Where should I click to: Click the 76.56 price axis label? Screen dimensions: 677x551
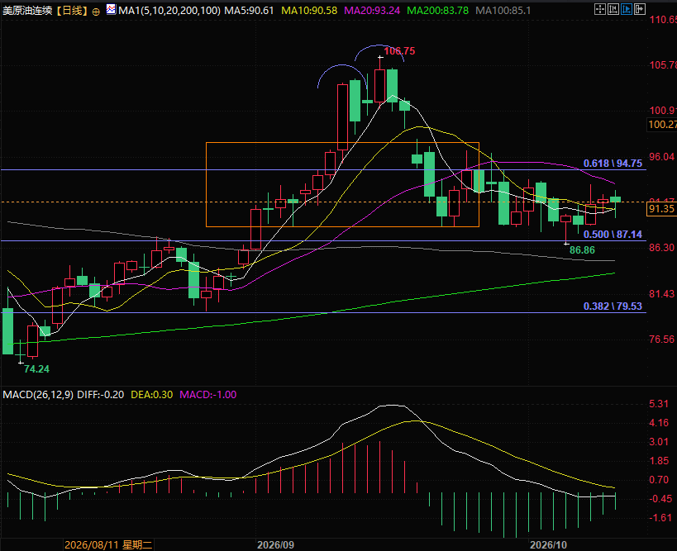point(662,340)
